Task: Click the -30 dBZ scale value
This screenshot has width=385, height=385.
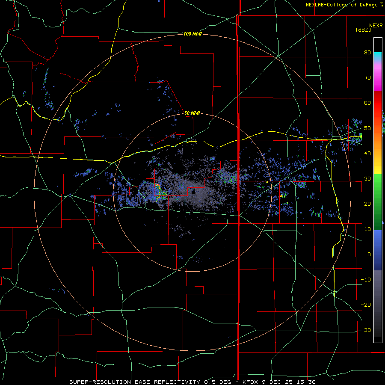Action: pos(366,330)
